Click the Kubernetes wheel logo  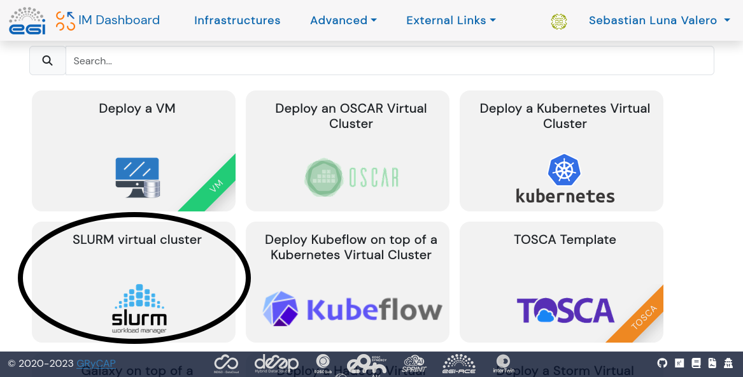(564, 170)
